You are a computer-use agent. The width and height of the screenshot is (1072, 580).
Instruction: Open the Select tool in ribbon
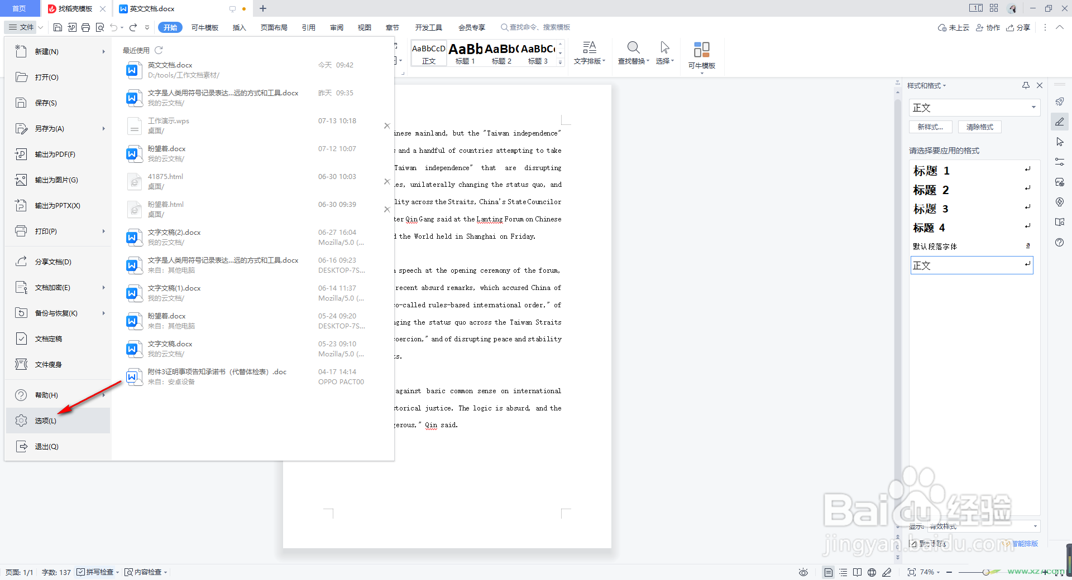pos(664,54)
